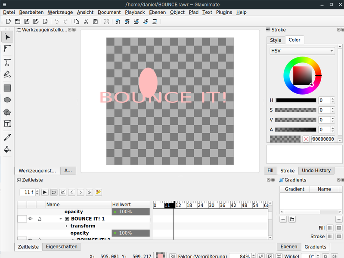
Task: Switch to the Eigenschaften tab
Action: [62, 246]
